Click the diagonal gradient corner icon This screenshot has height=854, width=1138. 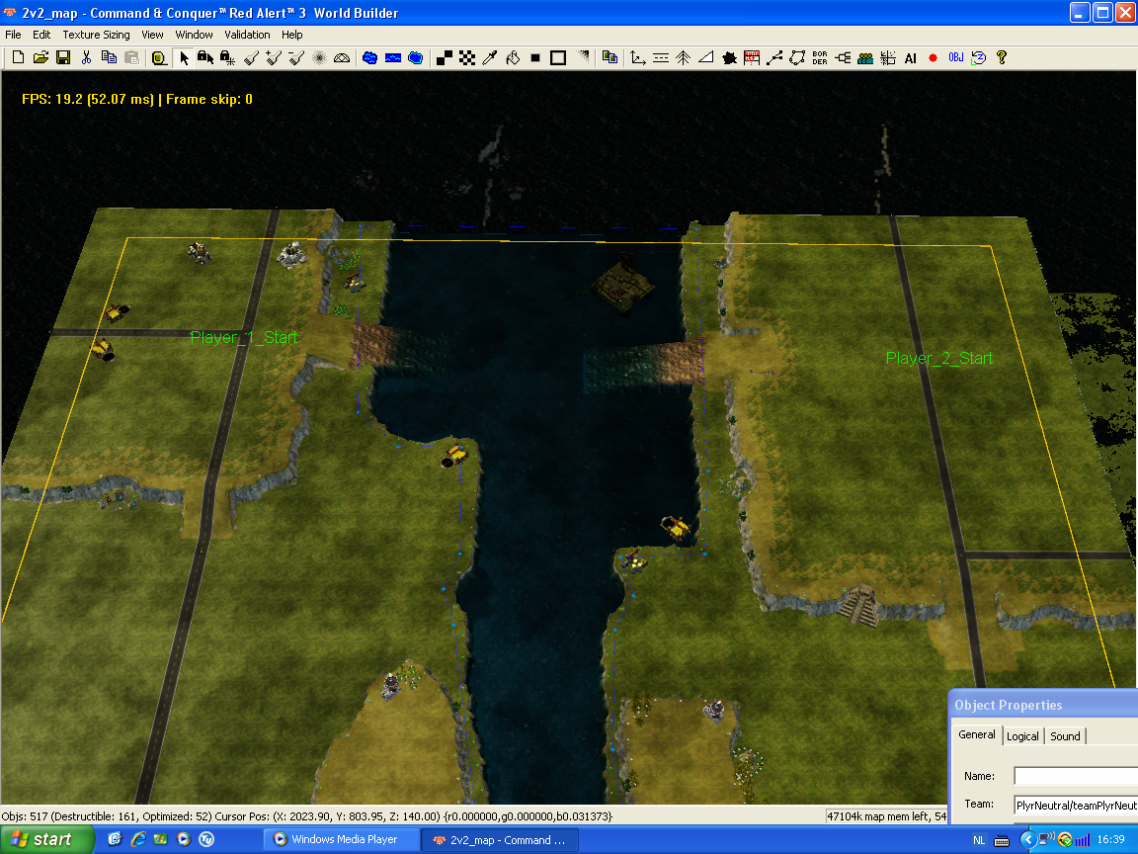point(582,57)
